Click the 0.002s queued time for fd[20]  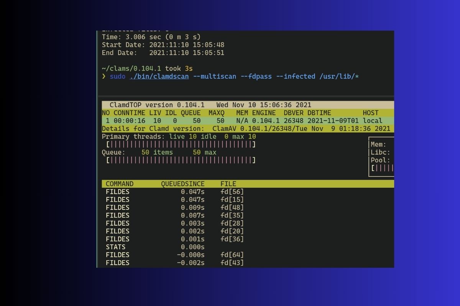click(193, 231)
